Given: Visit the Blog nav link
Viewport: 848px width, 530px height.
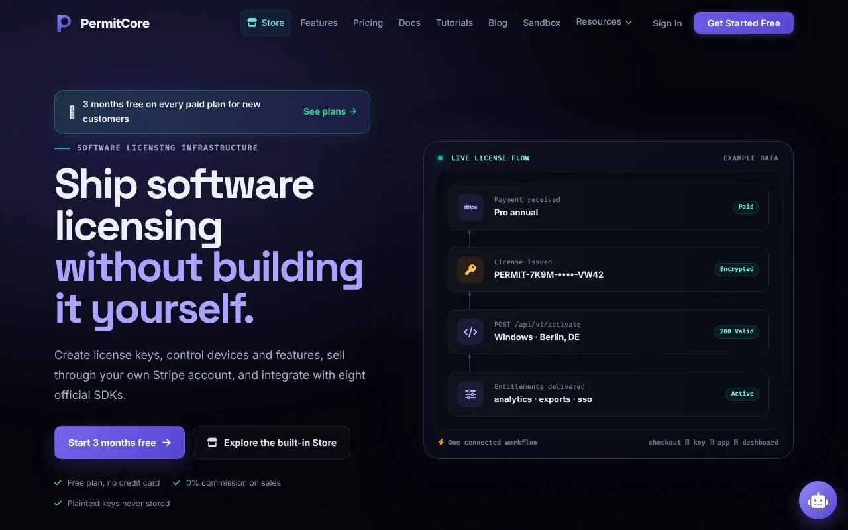Looking at the screenshot, I should click(498, 23).
